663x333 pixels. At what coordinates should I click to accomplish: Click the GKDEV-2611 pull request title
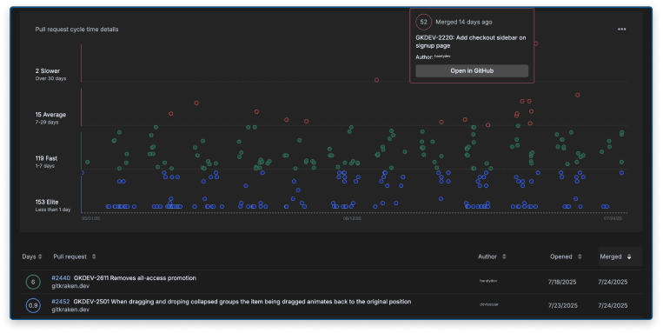point(135,278)
